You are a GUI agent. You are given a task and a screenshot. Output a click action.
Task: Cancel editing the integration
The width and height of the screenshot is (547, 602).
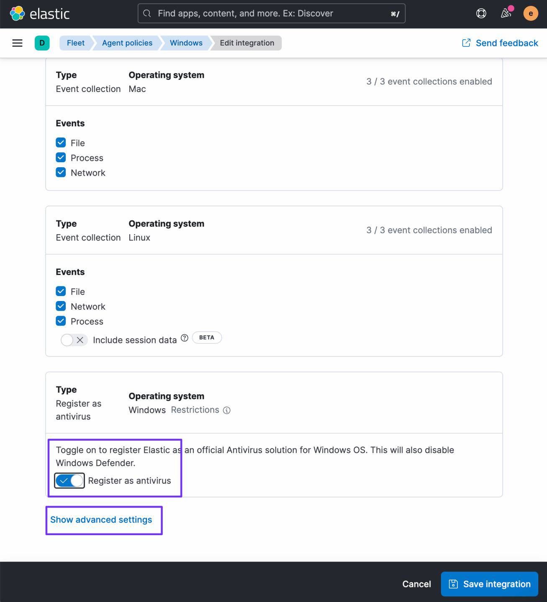pos(416,584)
